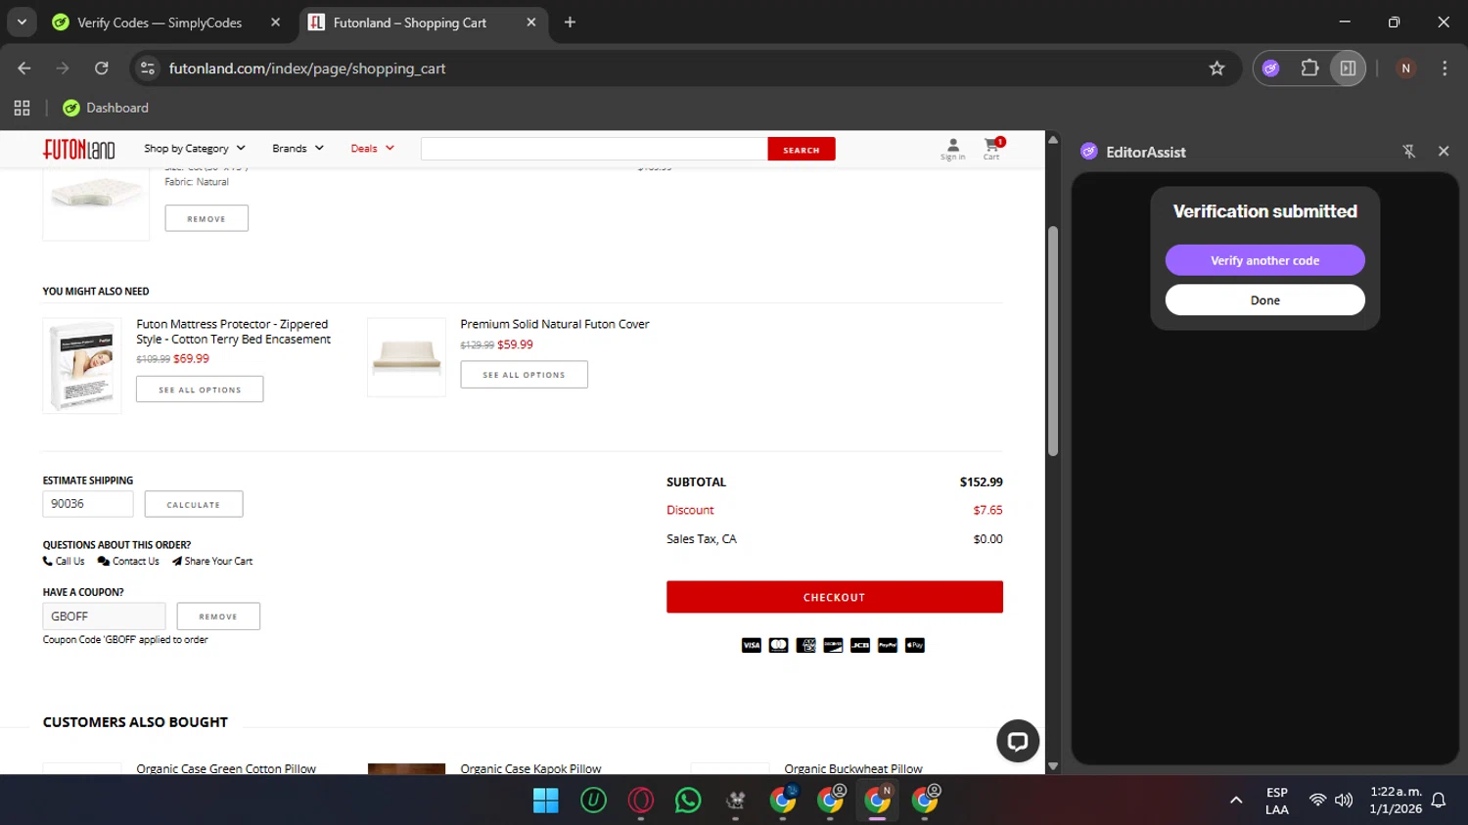Screen dimensions: 1468x825
Task: Select the Futonland – Shopping Cart tab
Action: [409, 23]
